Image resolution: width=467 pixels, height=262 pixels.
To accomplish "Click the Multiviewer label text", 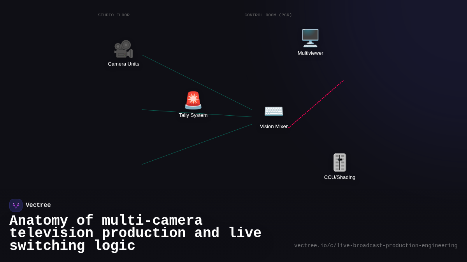I will (x=310, y=53).
